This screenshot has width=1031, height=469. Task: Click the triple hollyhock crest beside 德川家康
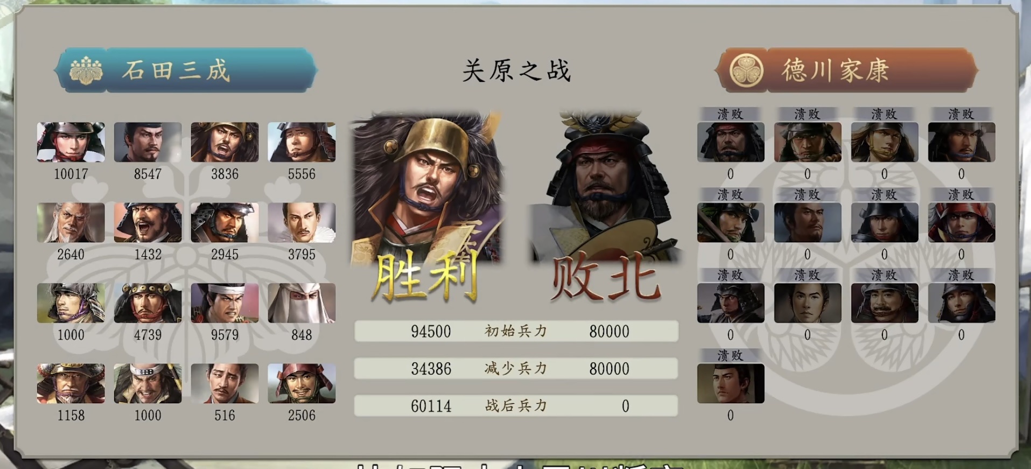pos(746,71)
